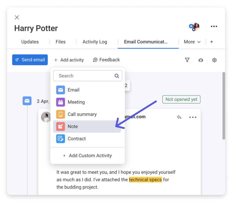Click the Not opened yet badge

pyautogui.click(x=182, y=99)
